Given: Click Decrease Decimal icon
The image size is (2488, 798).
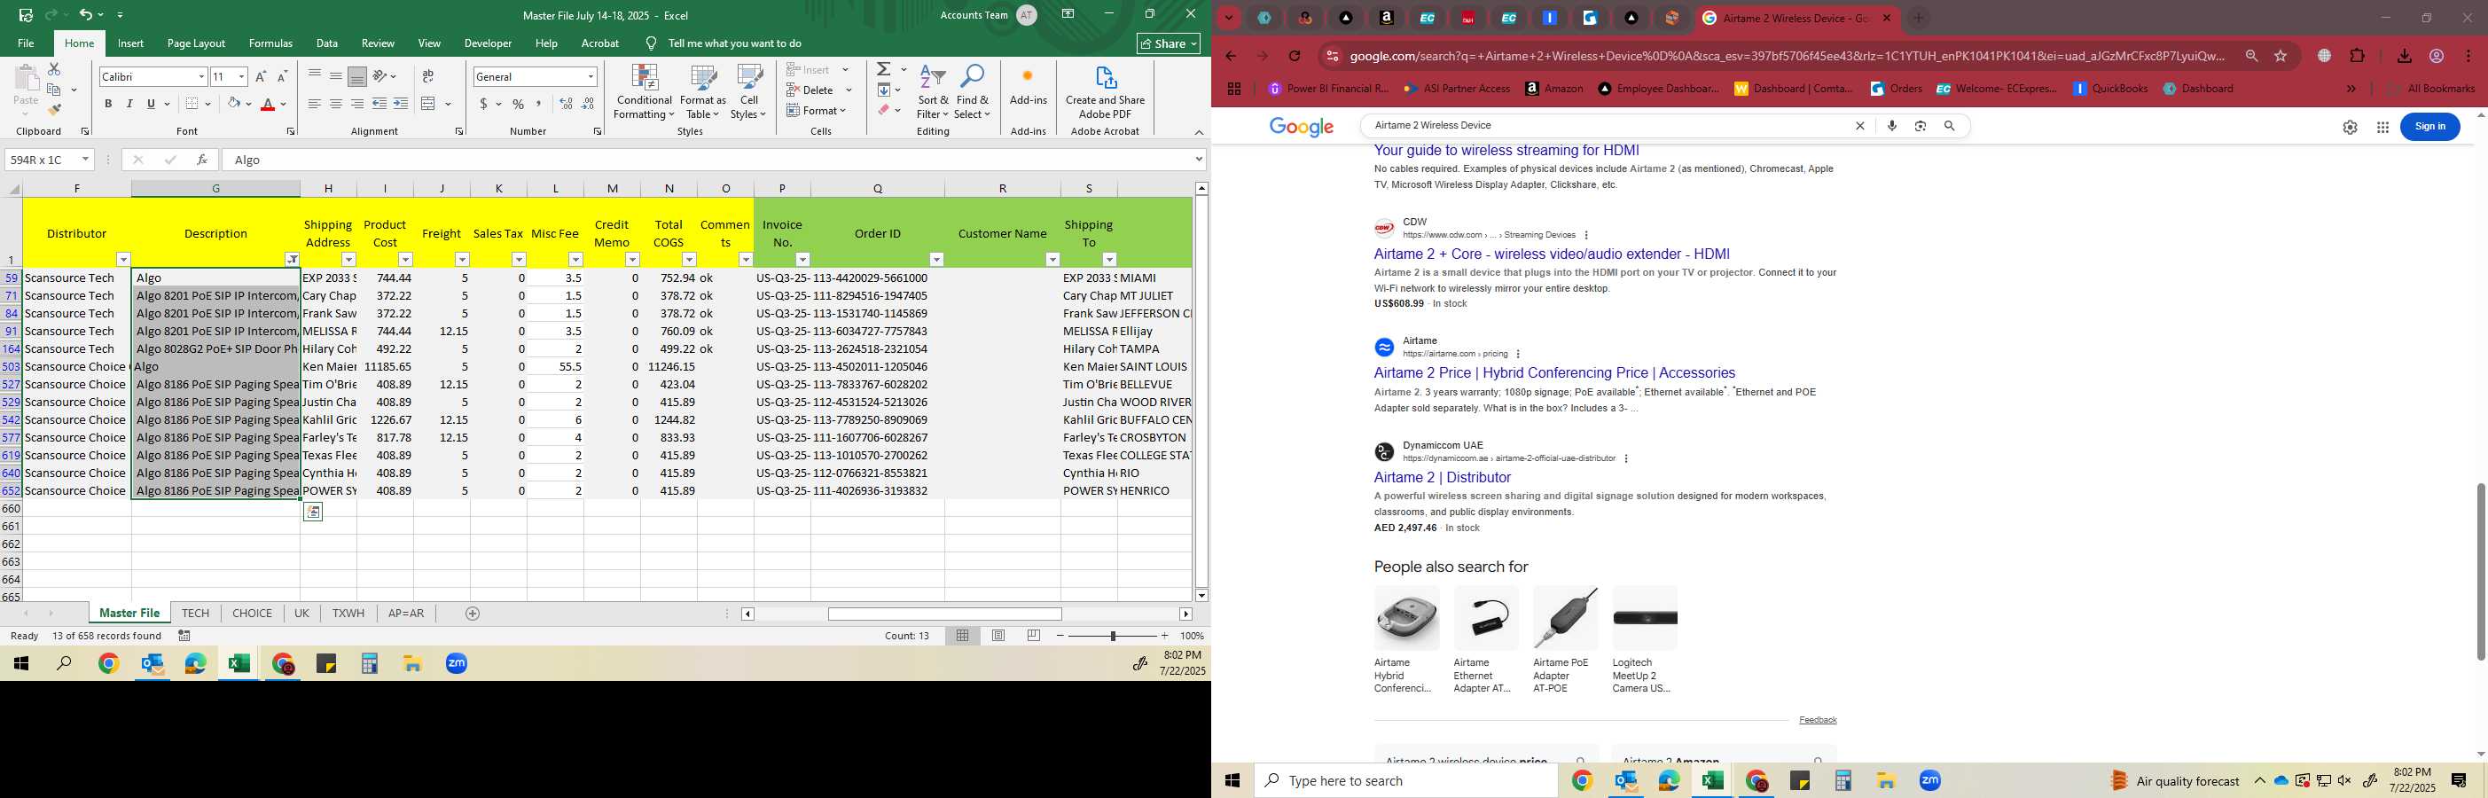Looking at the screenshot, I should tap(588, 104).
